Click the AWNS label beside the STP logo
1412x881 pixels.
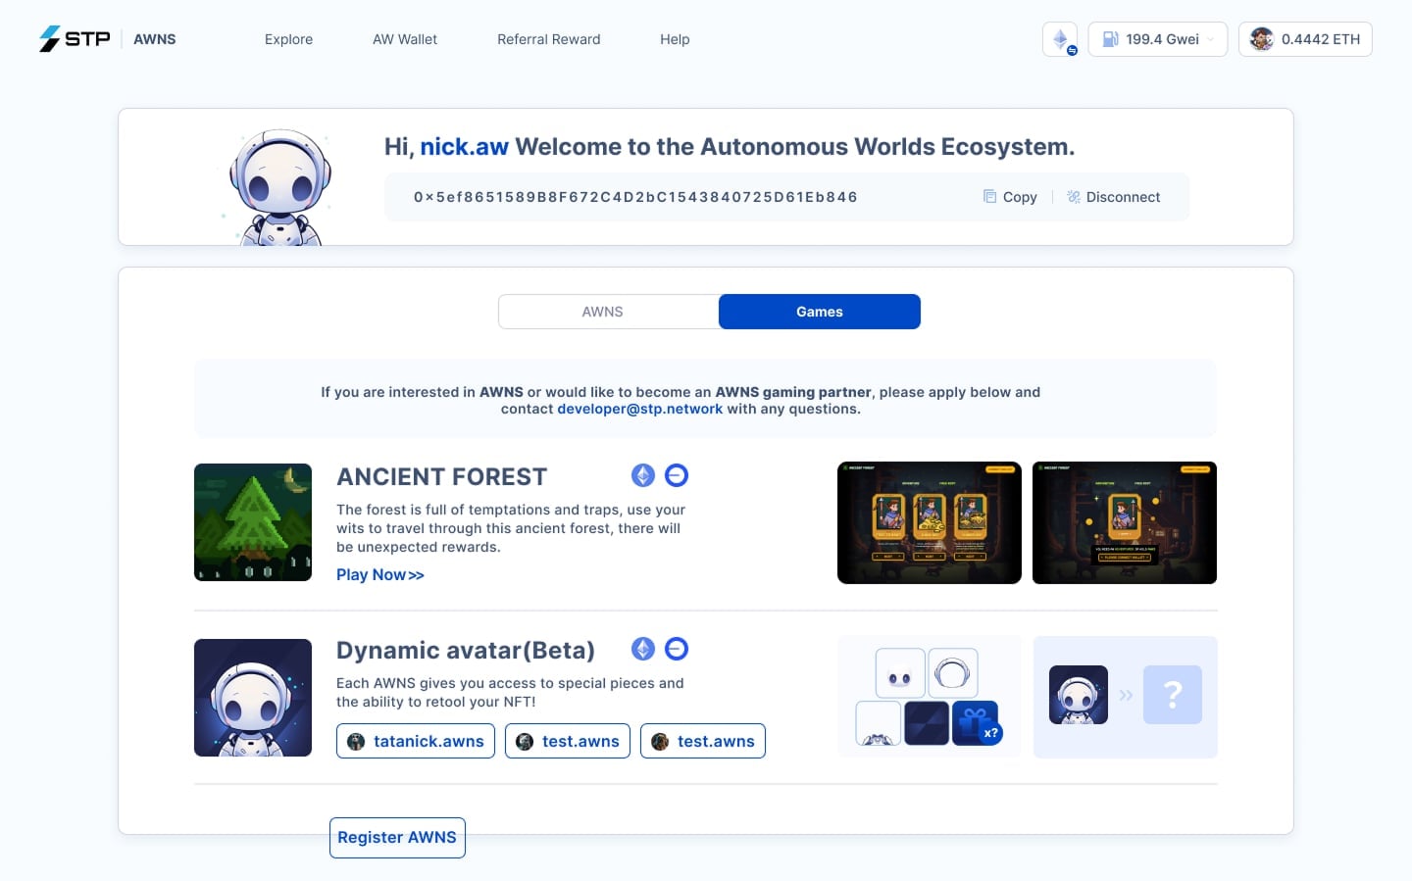coord(155,39)
